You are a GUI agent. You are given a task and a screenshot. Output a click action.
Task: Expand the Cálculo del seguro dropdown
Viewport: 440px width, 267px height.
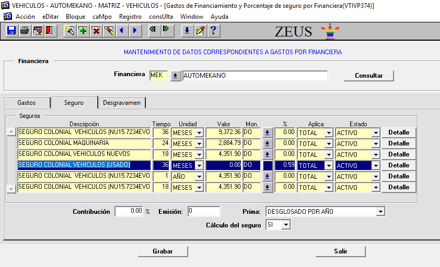(x=285, y=225)
